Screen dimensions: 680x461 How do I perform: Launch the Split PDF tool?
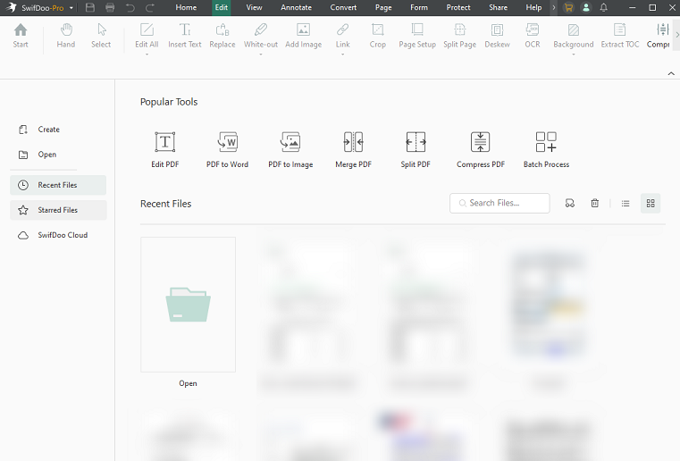click(416, 149)
